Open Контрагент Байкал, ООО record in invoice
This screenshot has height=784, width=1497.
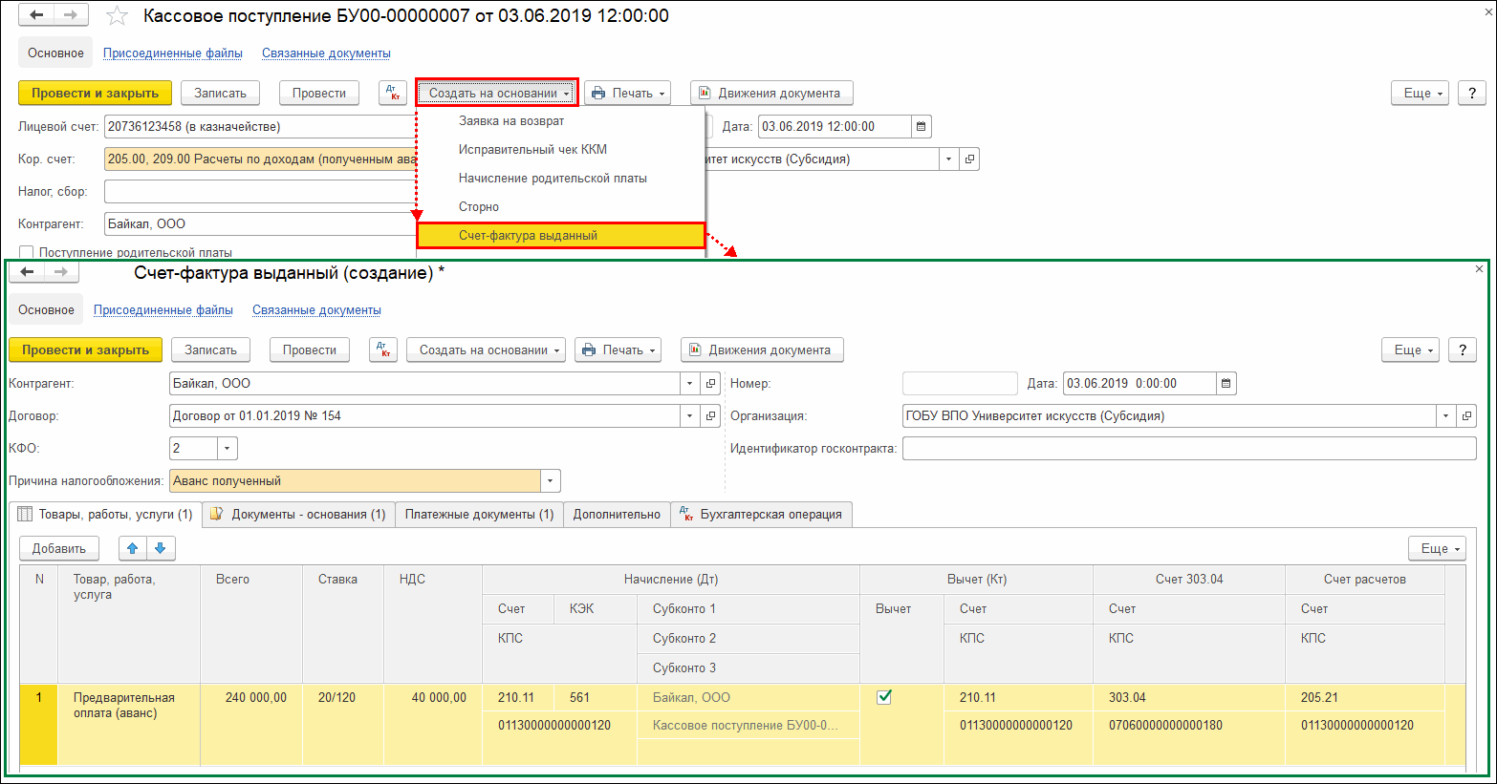(710, 383)
